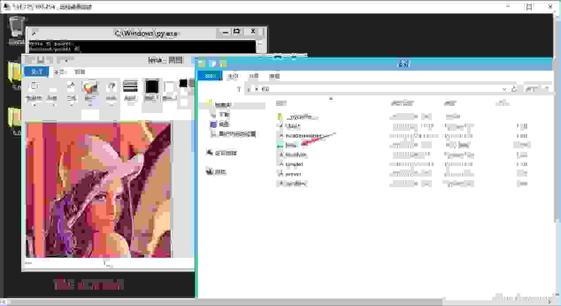Switch to Explorer's Home (主页) tab

pos(233,76)
